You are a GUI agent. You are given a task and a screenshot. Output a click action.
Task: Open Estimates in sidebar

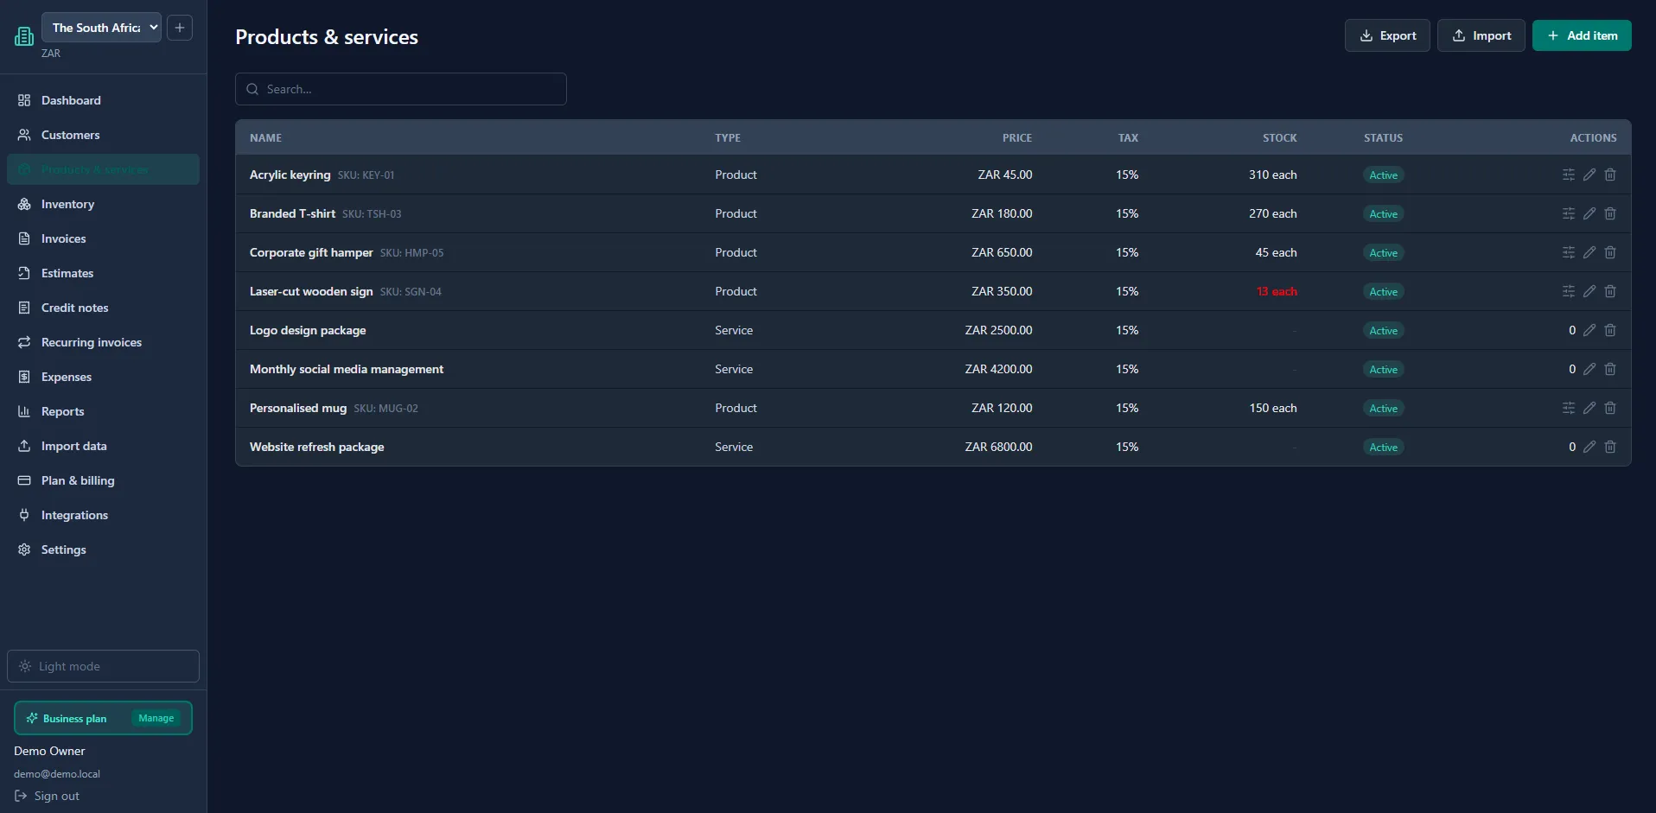[103, 273]
